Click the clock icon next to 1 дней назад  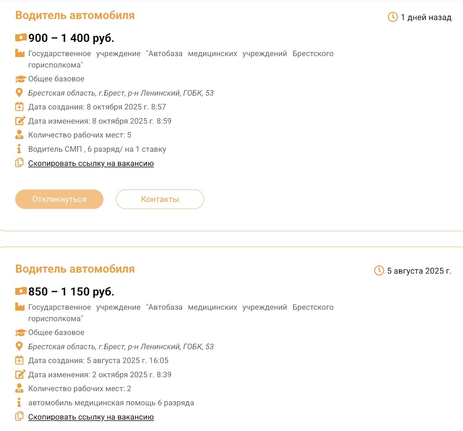tap(393, 17)
